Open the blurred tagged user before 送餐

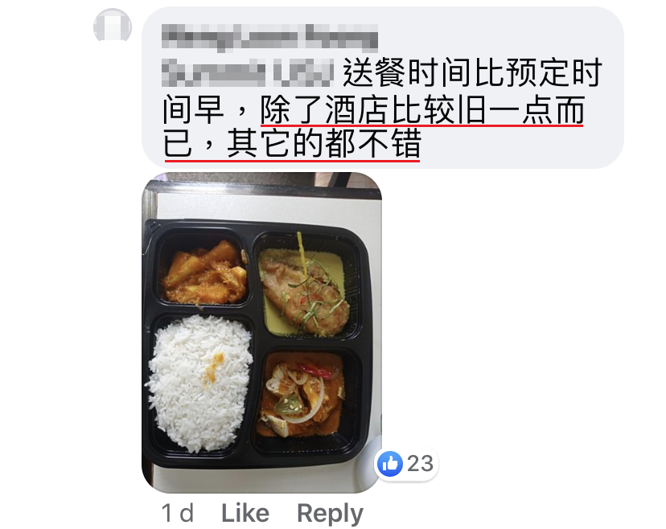pos(248,73)
